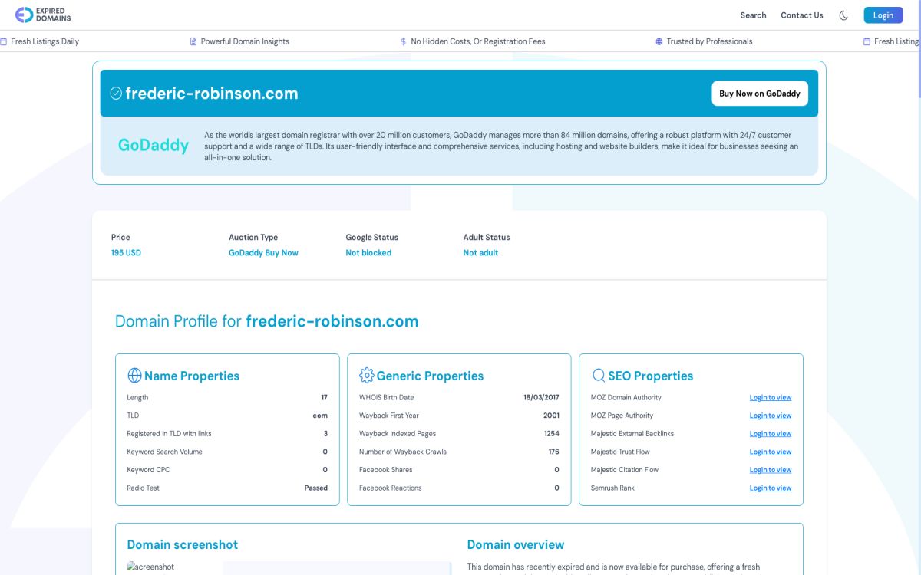Click the calendar icon by Fresh Listings Daily
The height and width of the screenshot is (575, 921).
point(4,41)
